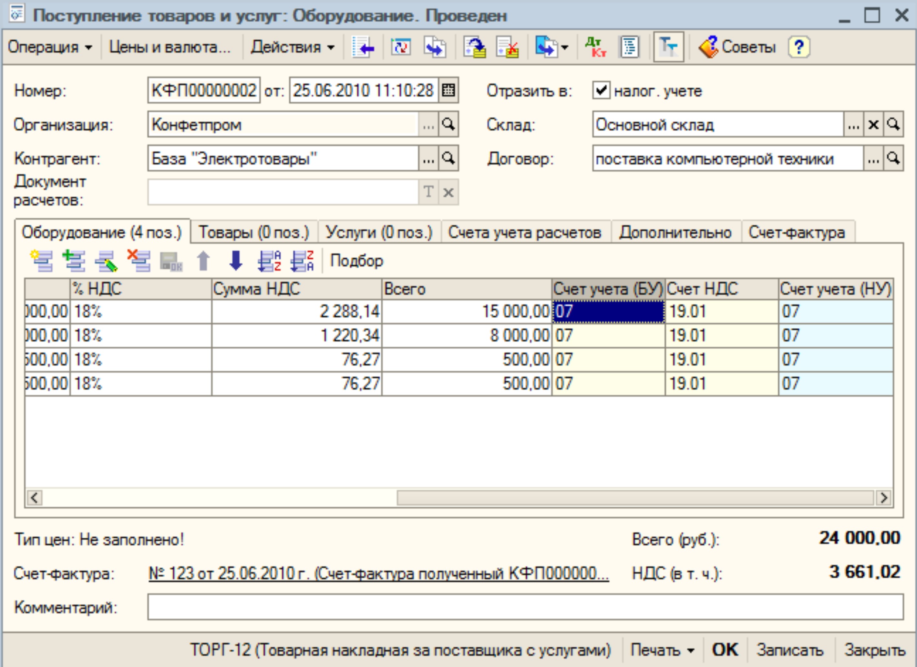Click the double-arrow documents icon beside refresh
917x667 pixels.
[435, 48]
